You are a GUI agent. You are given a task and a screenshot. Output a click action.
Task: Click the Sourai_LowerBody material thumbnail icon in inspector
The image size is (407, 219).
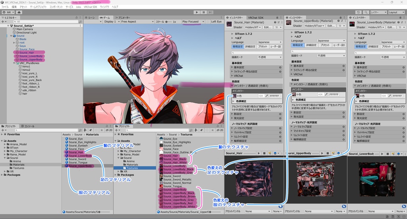352,24
